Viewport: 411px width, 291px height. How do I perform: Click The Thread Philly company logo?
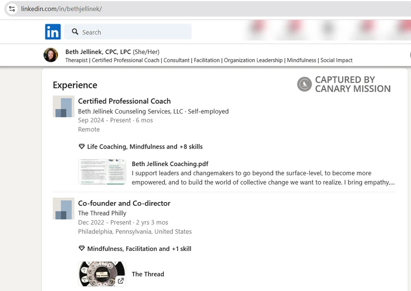[x=63, y=209]
